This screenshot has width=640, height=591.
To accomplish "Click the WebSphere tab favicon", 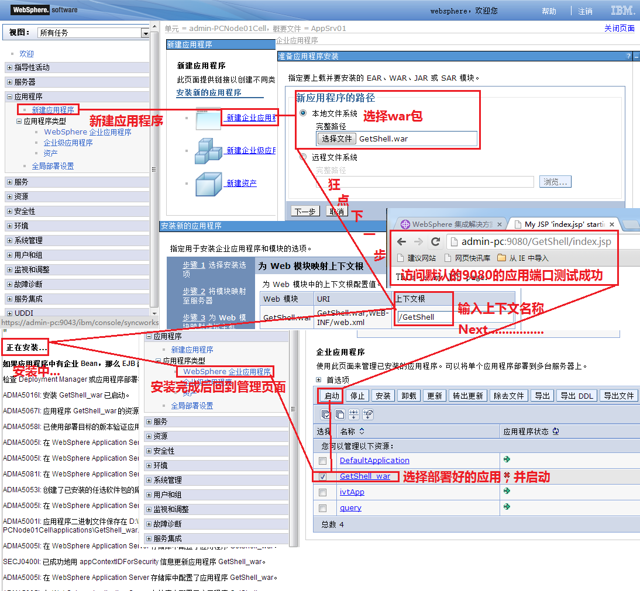I will (x=405, y=224).
